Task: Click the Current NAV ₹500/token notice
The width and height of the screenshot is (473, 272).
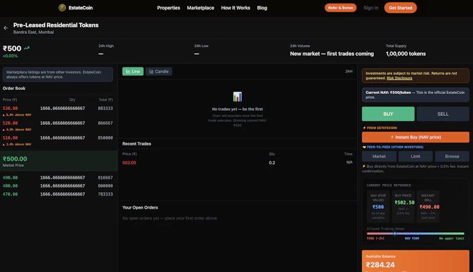Action: tap(416, 95)
